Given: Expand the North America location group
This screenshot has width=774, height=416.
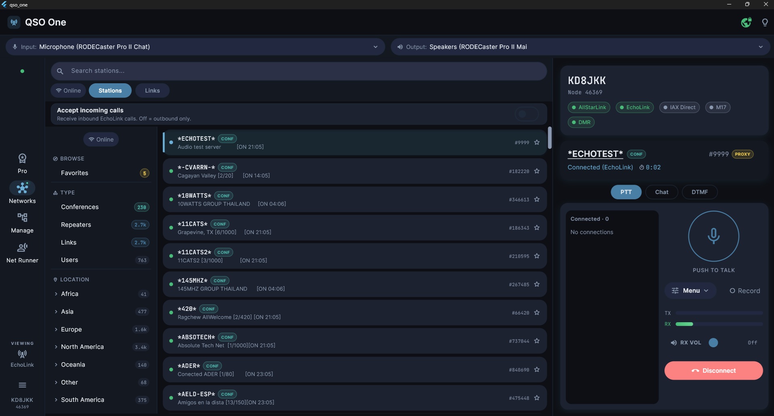Looking at the screenshot, I should coord(101,347).
